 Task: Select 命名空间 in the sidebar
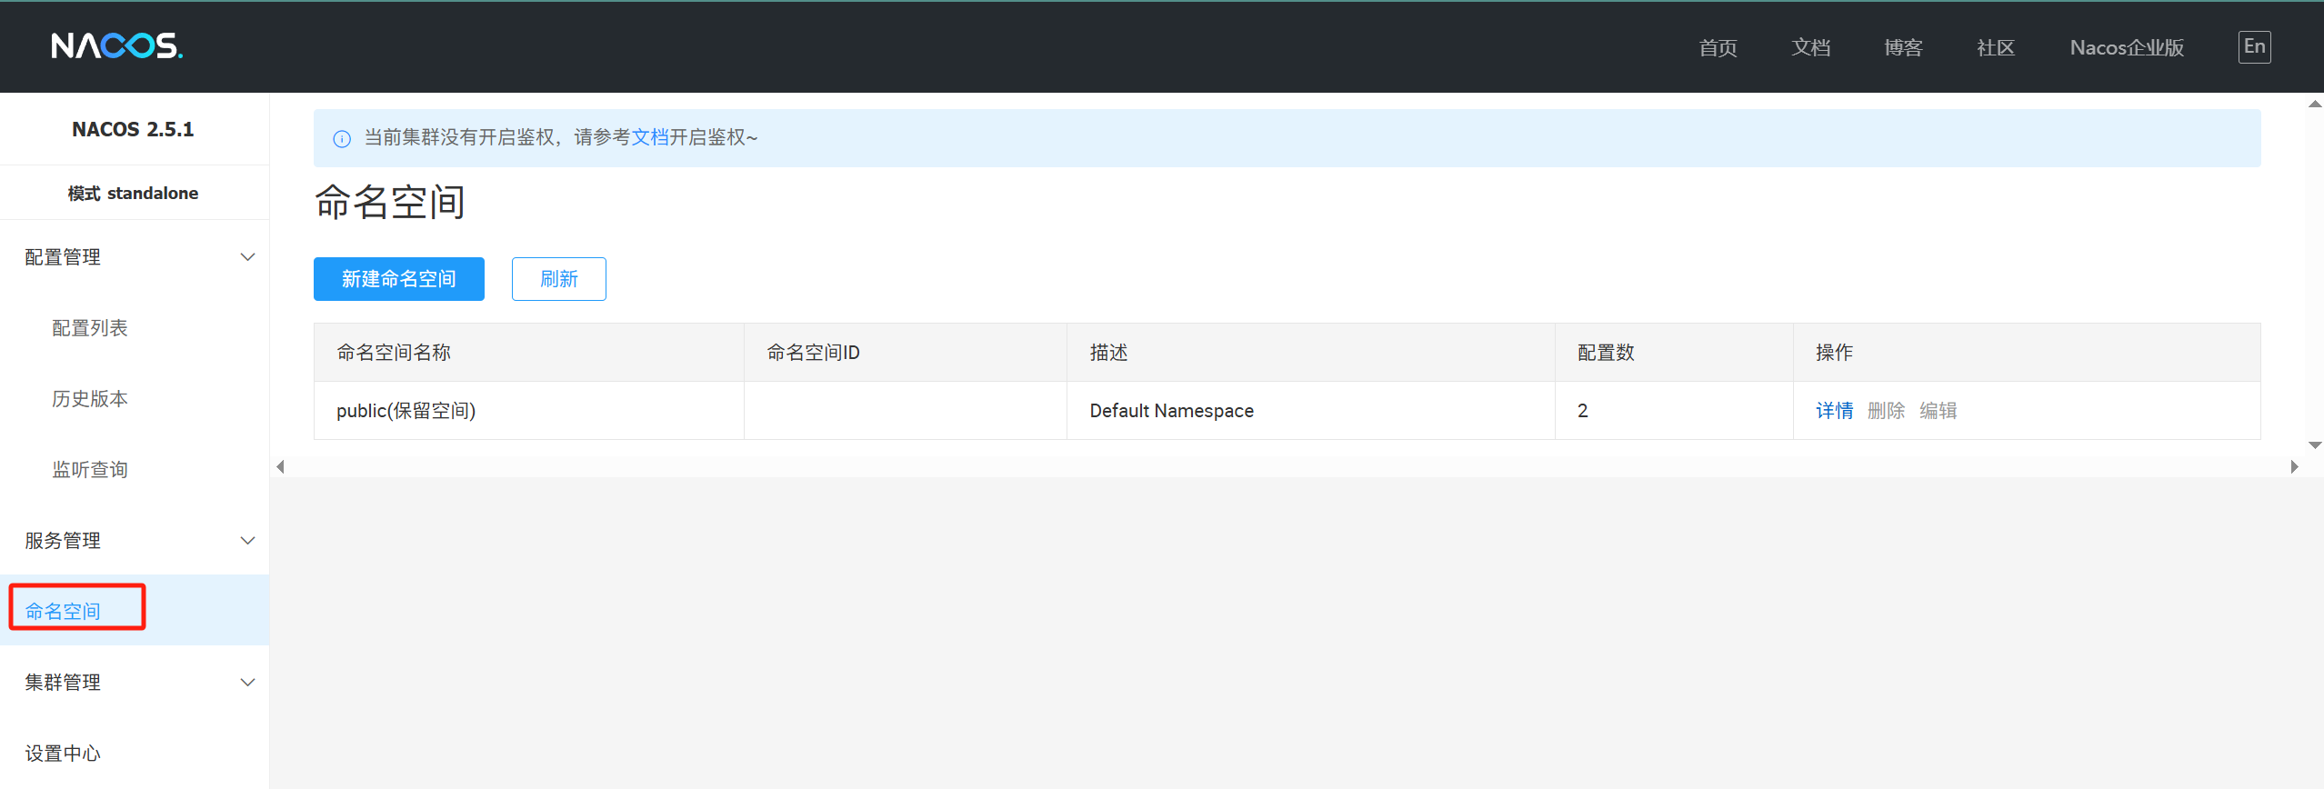63,611
